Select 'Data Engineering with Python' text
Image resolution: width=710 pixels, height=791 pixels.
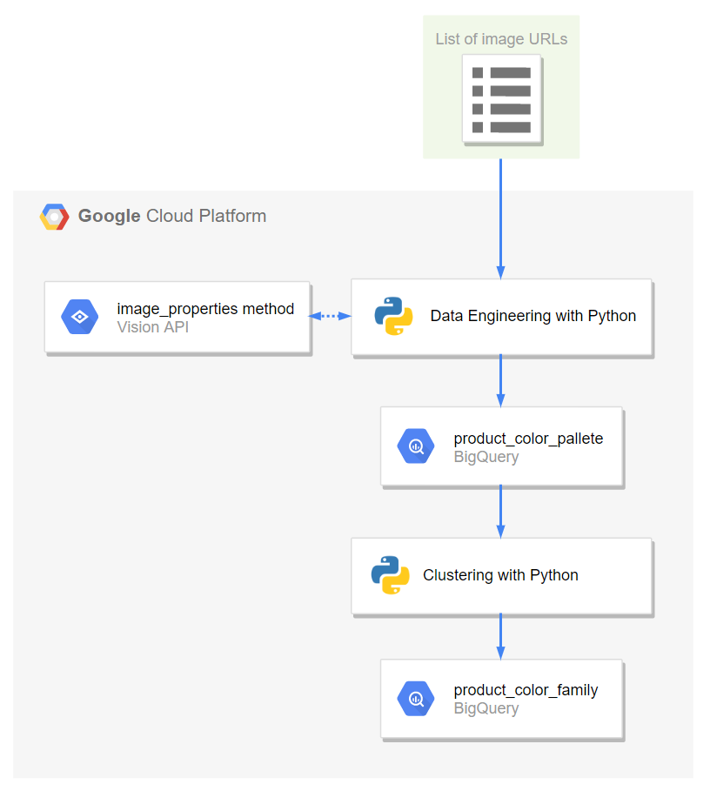coord(533,316)
